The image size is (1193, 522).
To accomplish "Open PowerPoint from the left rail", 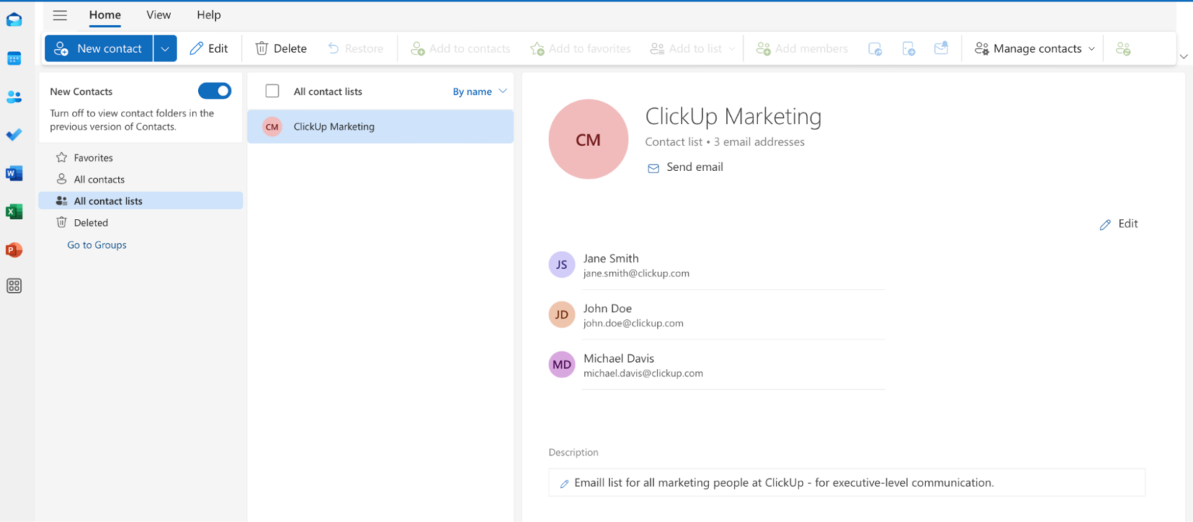I will [14, 250].
